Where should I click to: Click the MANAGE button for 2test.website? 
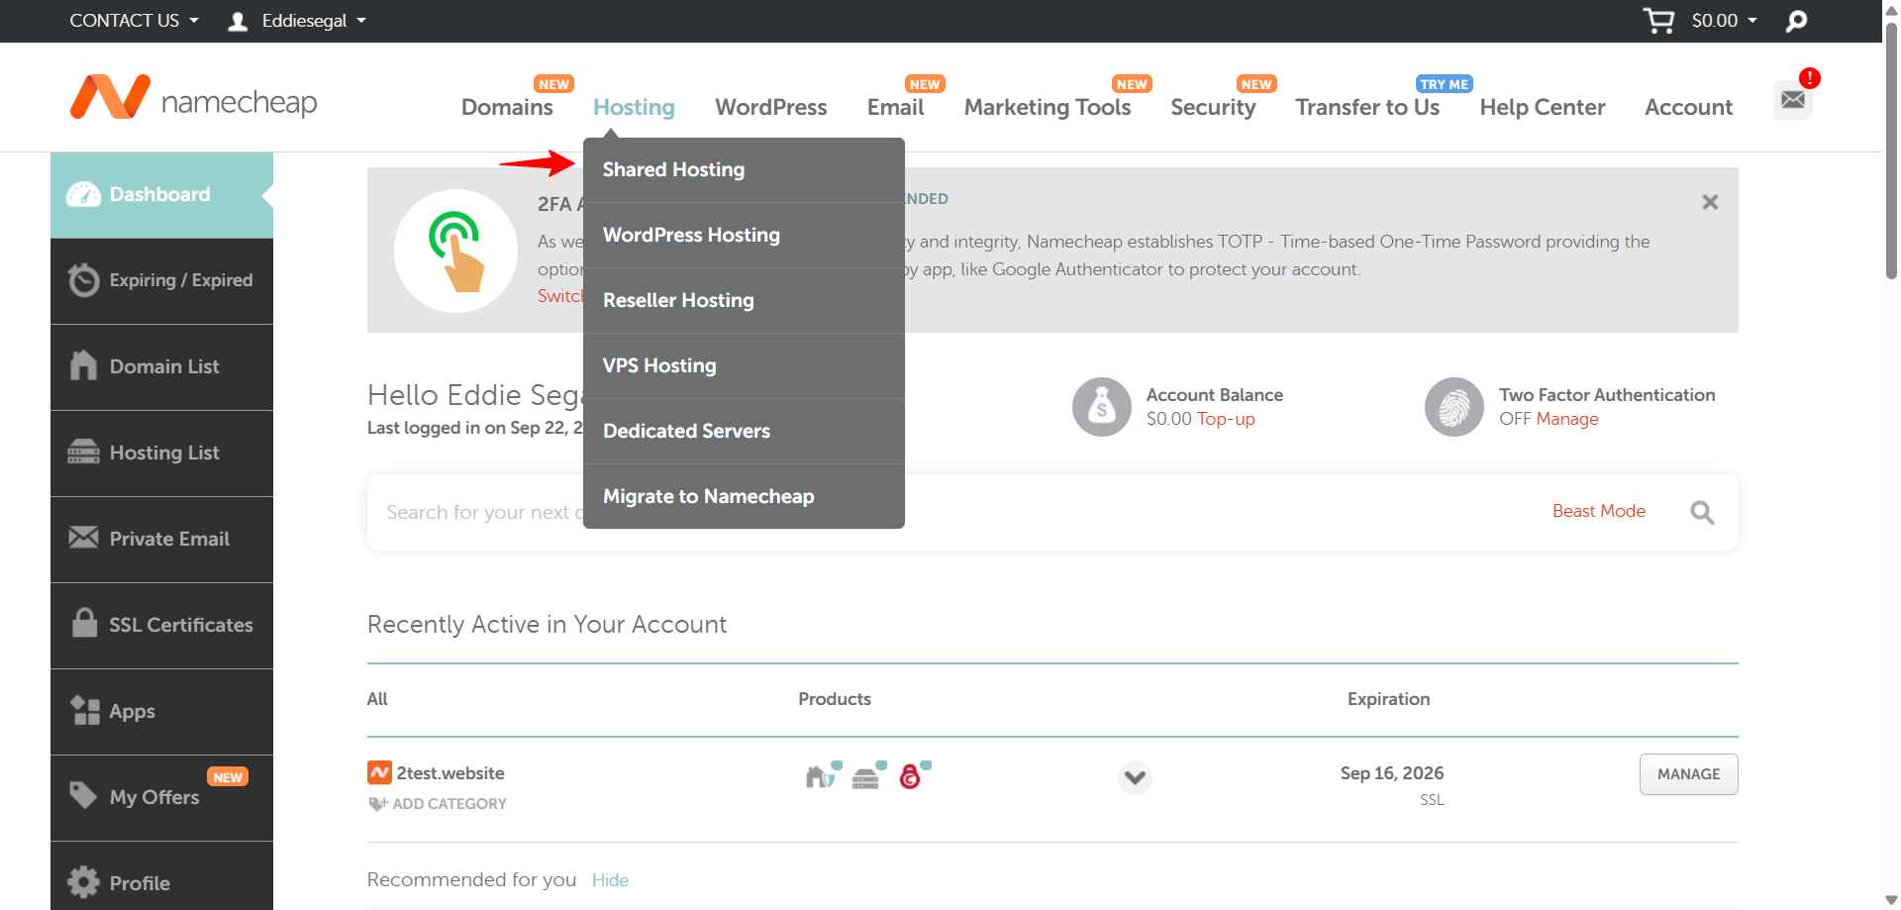(1688, 774)
